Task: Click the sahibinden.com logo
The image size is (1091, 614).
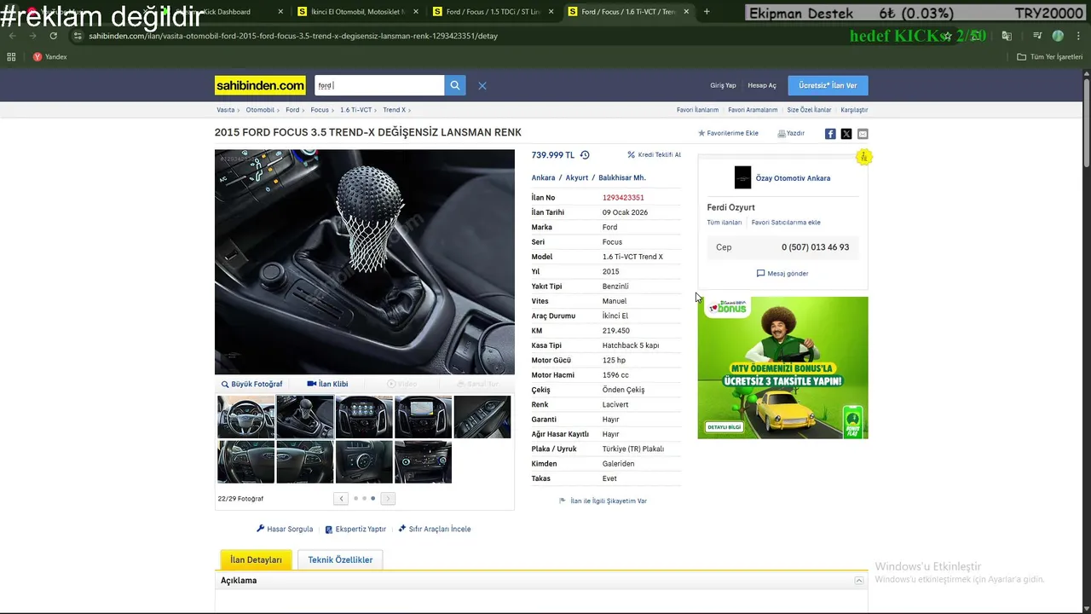Action: (x=260, y=85)
